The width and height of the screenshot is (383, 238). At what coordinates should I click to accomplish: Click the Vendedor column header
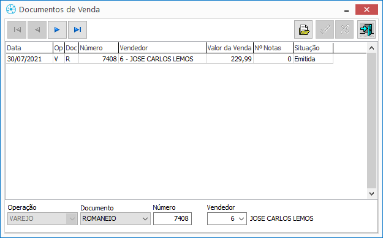[162, 48]
